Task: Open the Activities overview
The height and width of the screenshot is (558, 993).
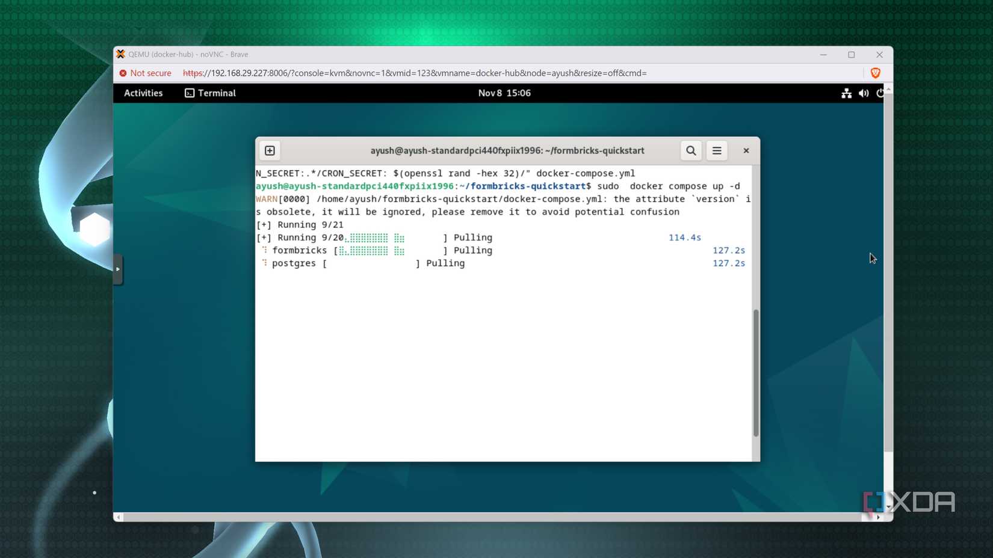Action: (143, 93)
